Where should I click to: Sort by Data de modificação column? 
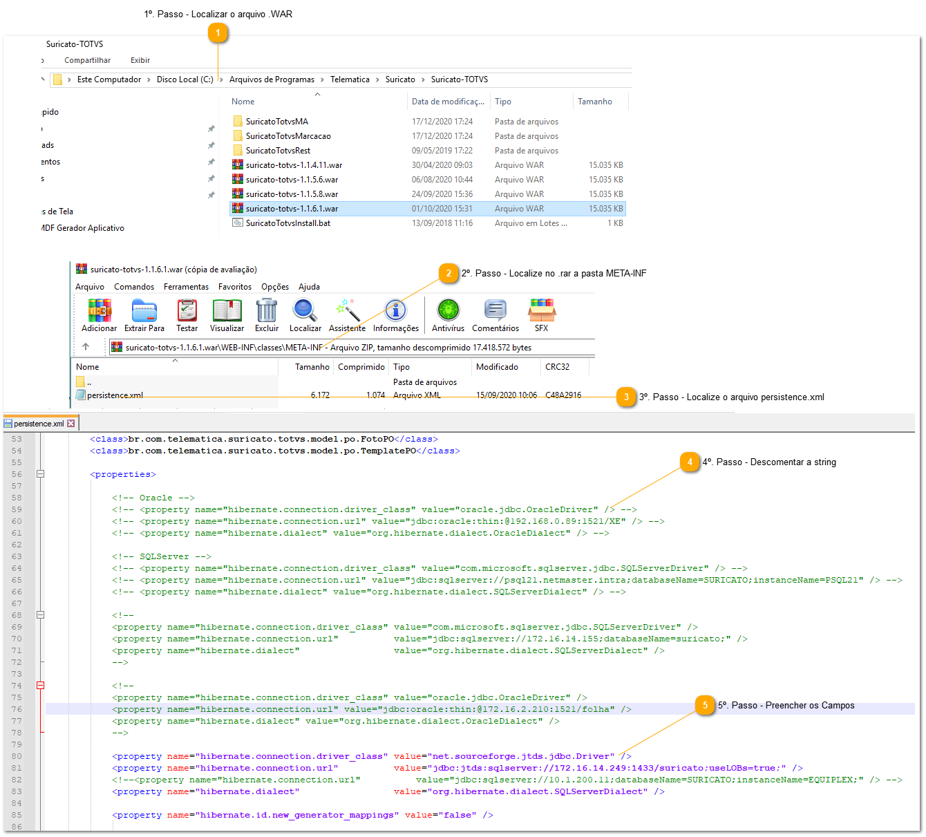[448, 102]
